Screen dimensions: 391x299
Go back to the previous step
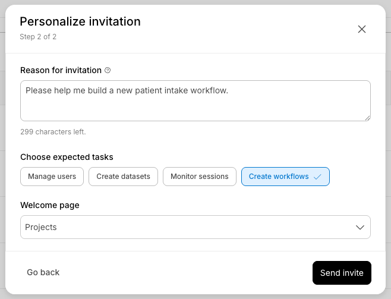tap(43, 272)
